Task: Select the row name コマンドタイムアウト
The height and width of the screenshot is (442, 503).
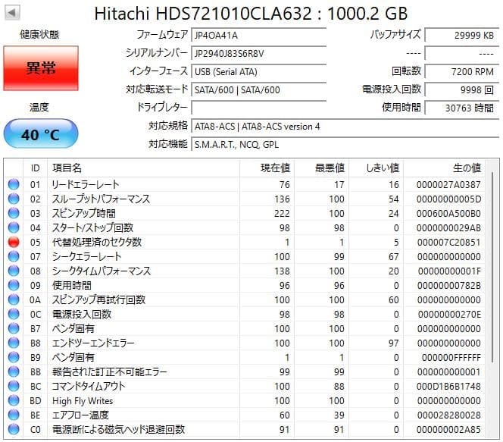Action: (89, 386)
